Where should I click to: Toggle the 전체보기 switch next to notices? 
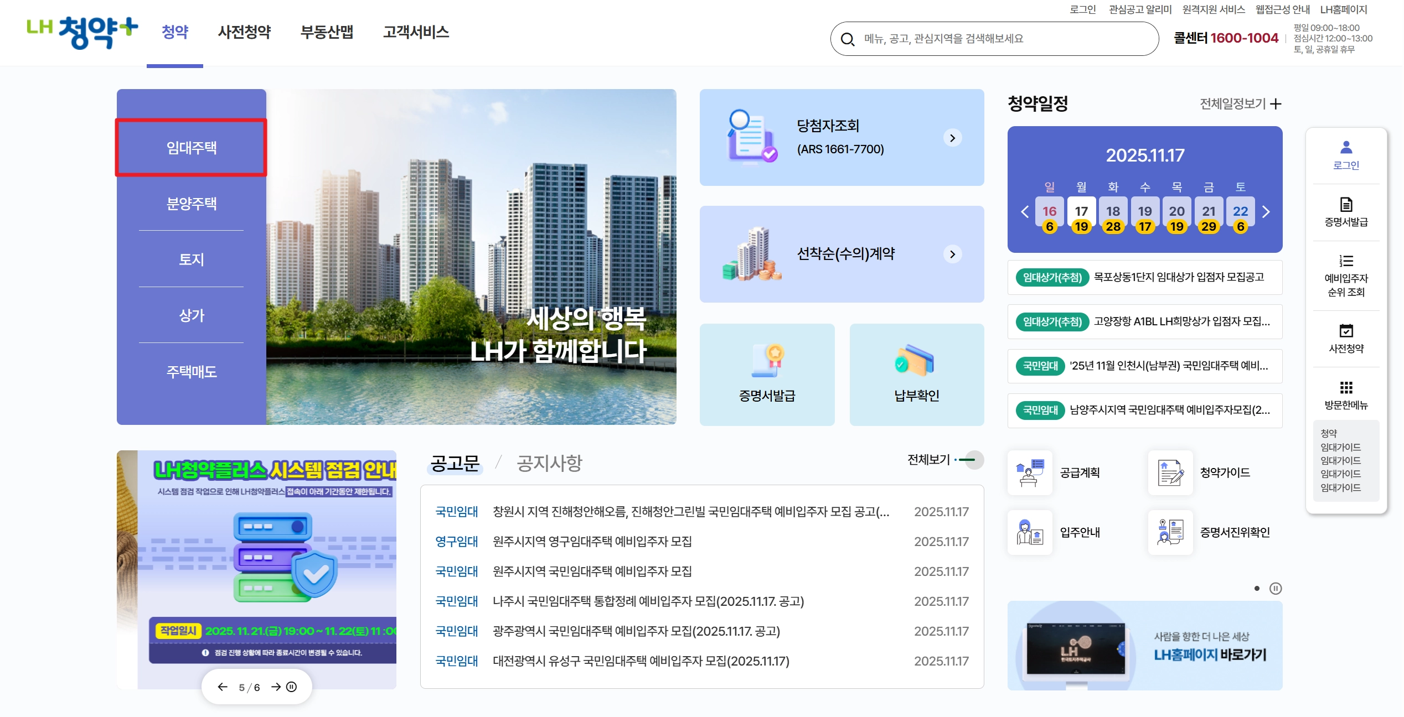pyautogui.click(x=973, y=460)
